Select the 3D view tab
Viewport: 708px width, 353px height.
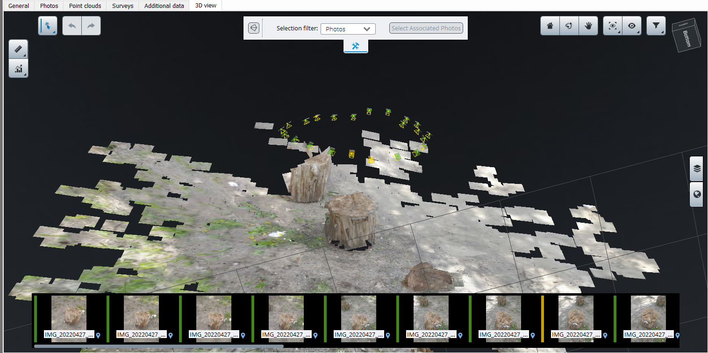pyautogui.click(x=206, y=6)
